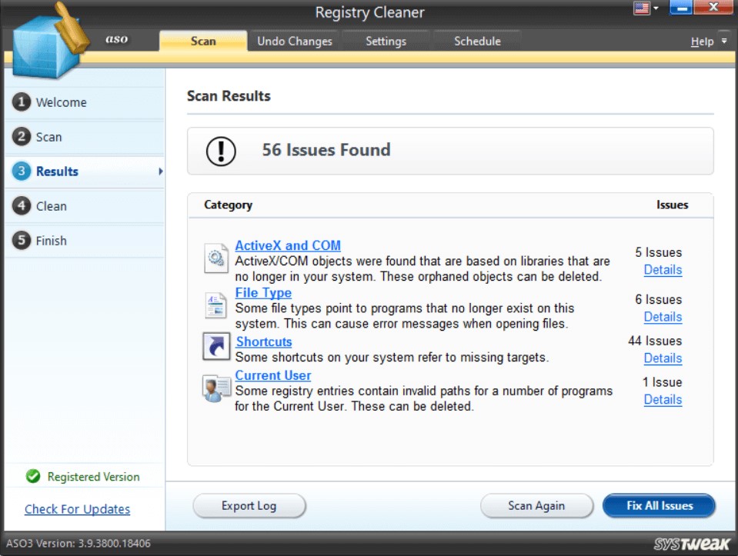This screenshot has height=556, width=738.
Task: Click the Export Log button
Action: (249, 506)
